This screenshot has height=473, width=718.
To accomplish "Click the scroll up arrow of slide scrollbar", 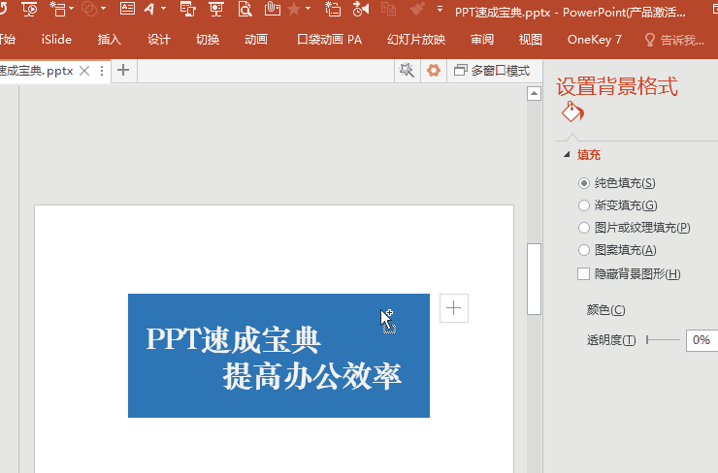I will point(534,93).
